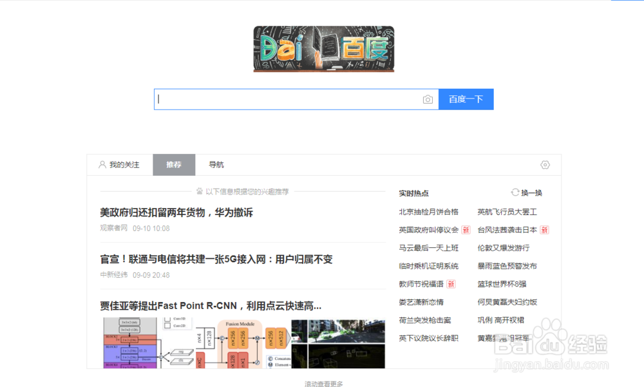Open the Fast Point R-CNN article headline
This screenshot has height=387, width=644.
(x=211, y=306)
